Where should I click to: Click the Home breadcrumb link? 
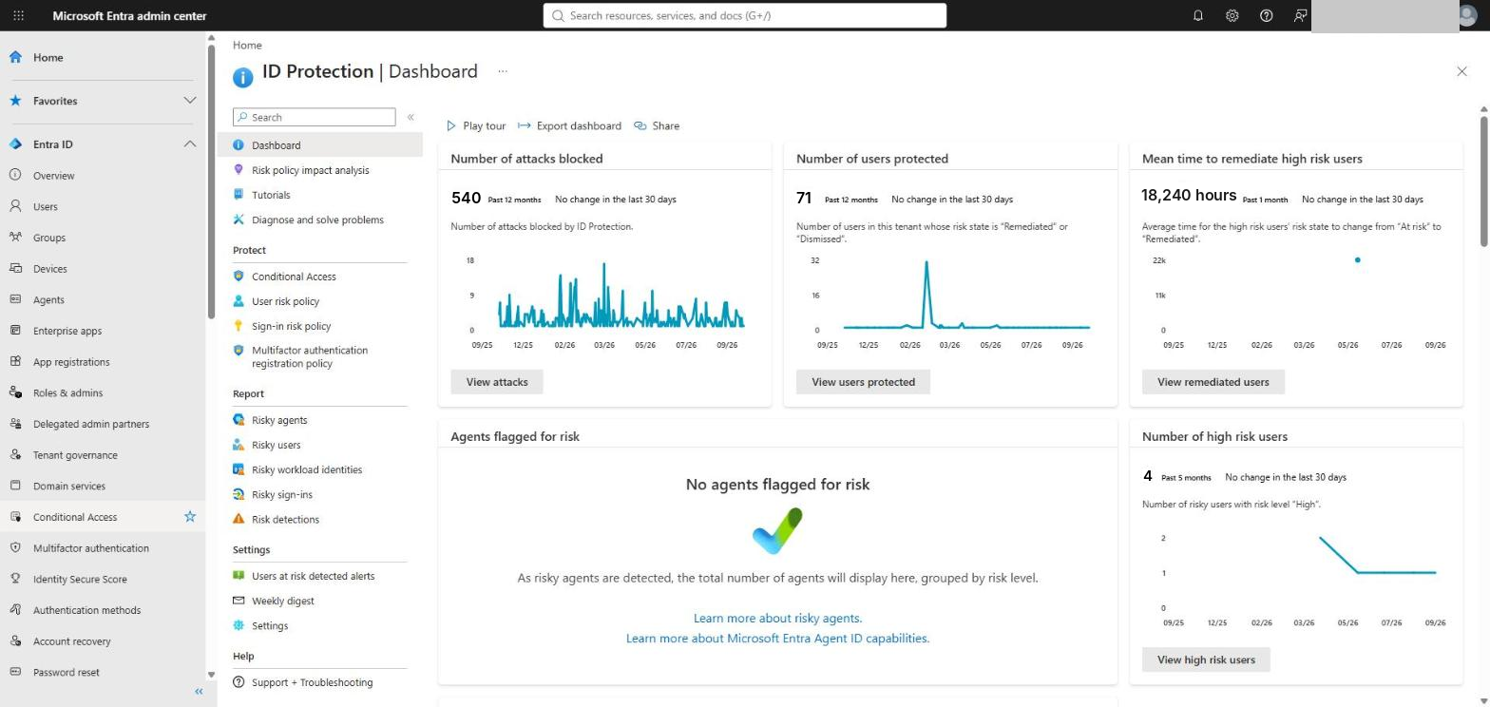(247, 45)
